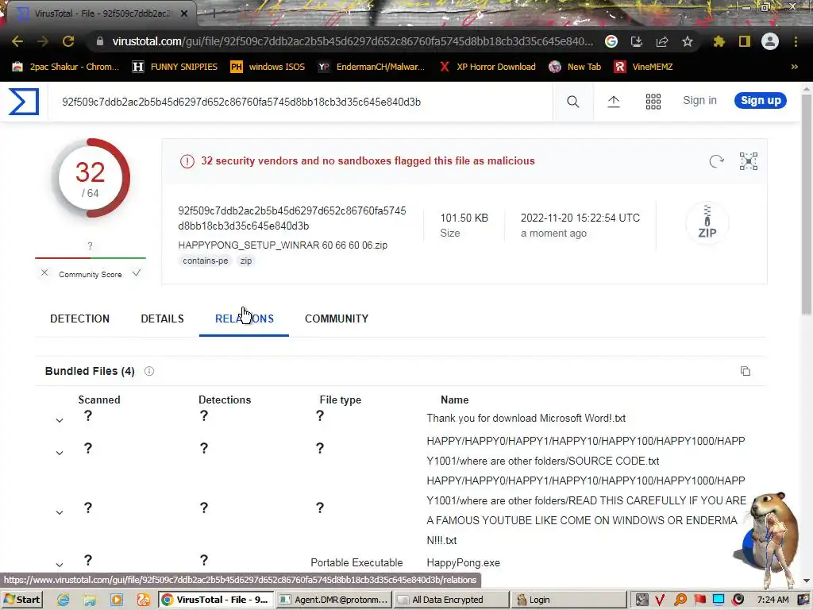The height and width of the screenshot is (610, 813).
Task: Click the Sign in link
Action: [x=699, y=100]
